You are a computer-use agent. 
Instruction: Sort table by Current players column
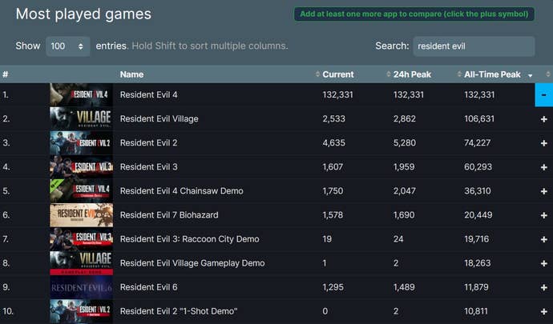(338, 74)
